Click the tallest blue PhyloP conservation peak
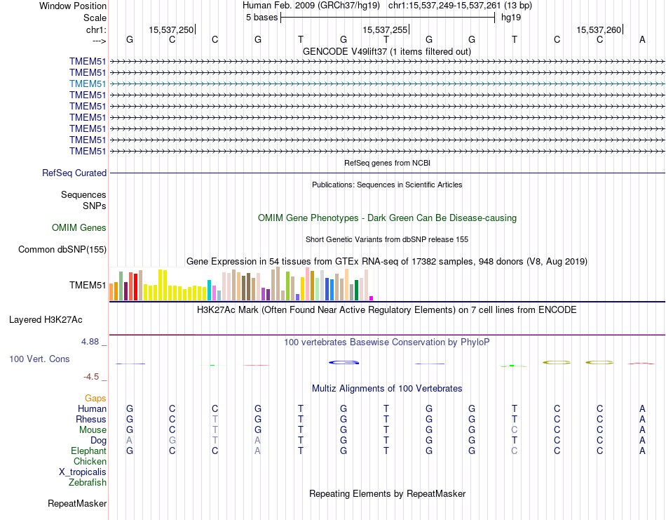 [x=344, y=362]
